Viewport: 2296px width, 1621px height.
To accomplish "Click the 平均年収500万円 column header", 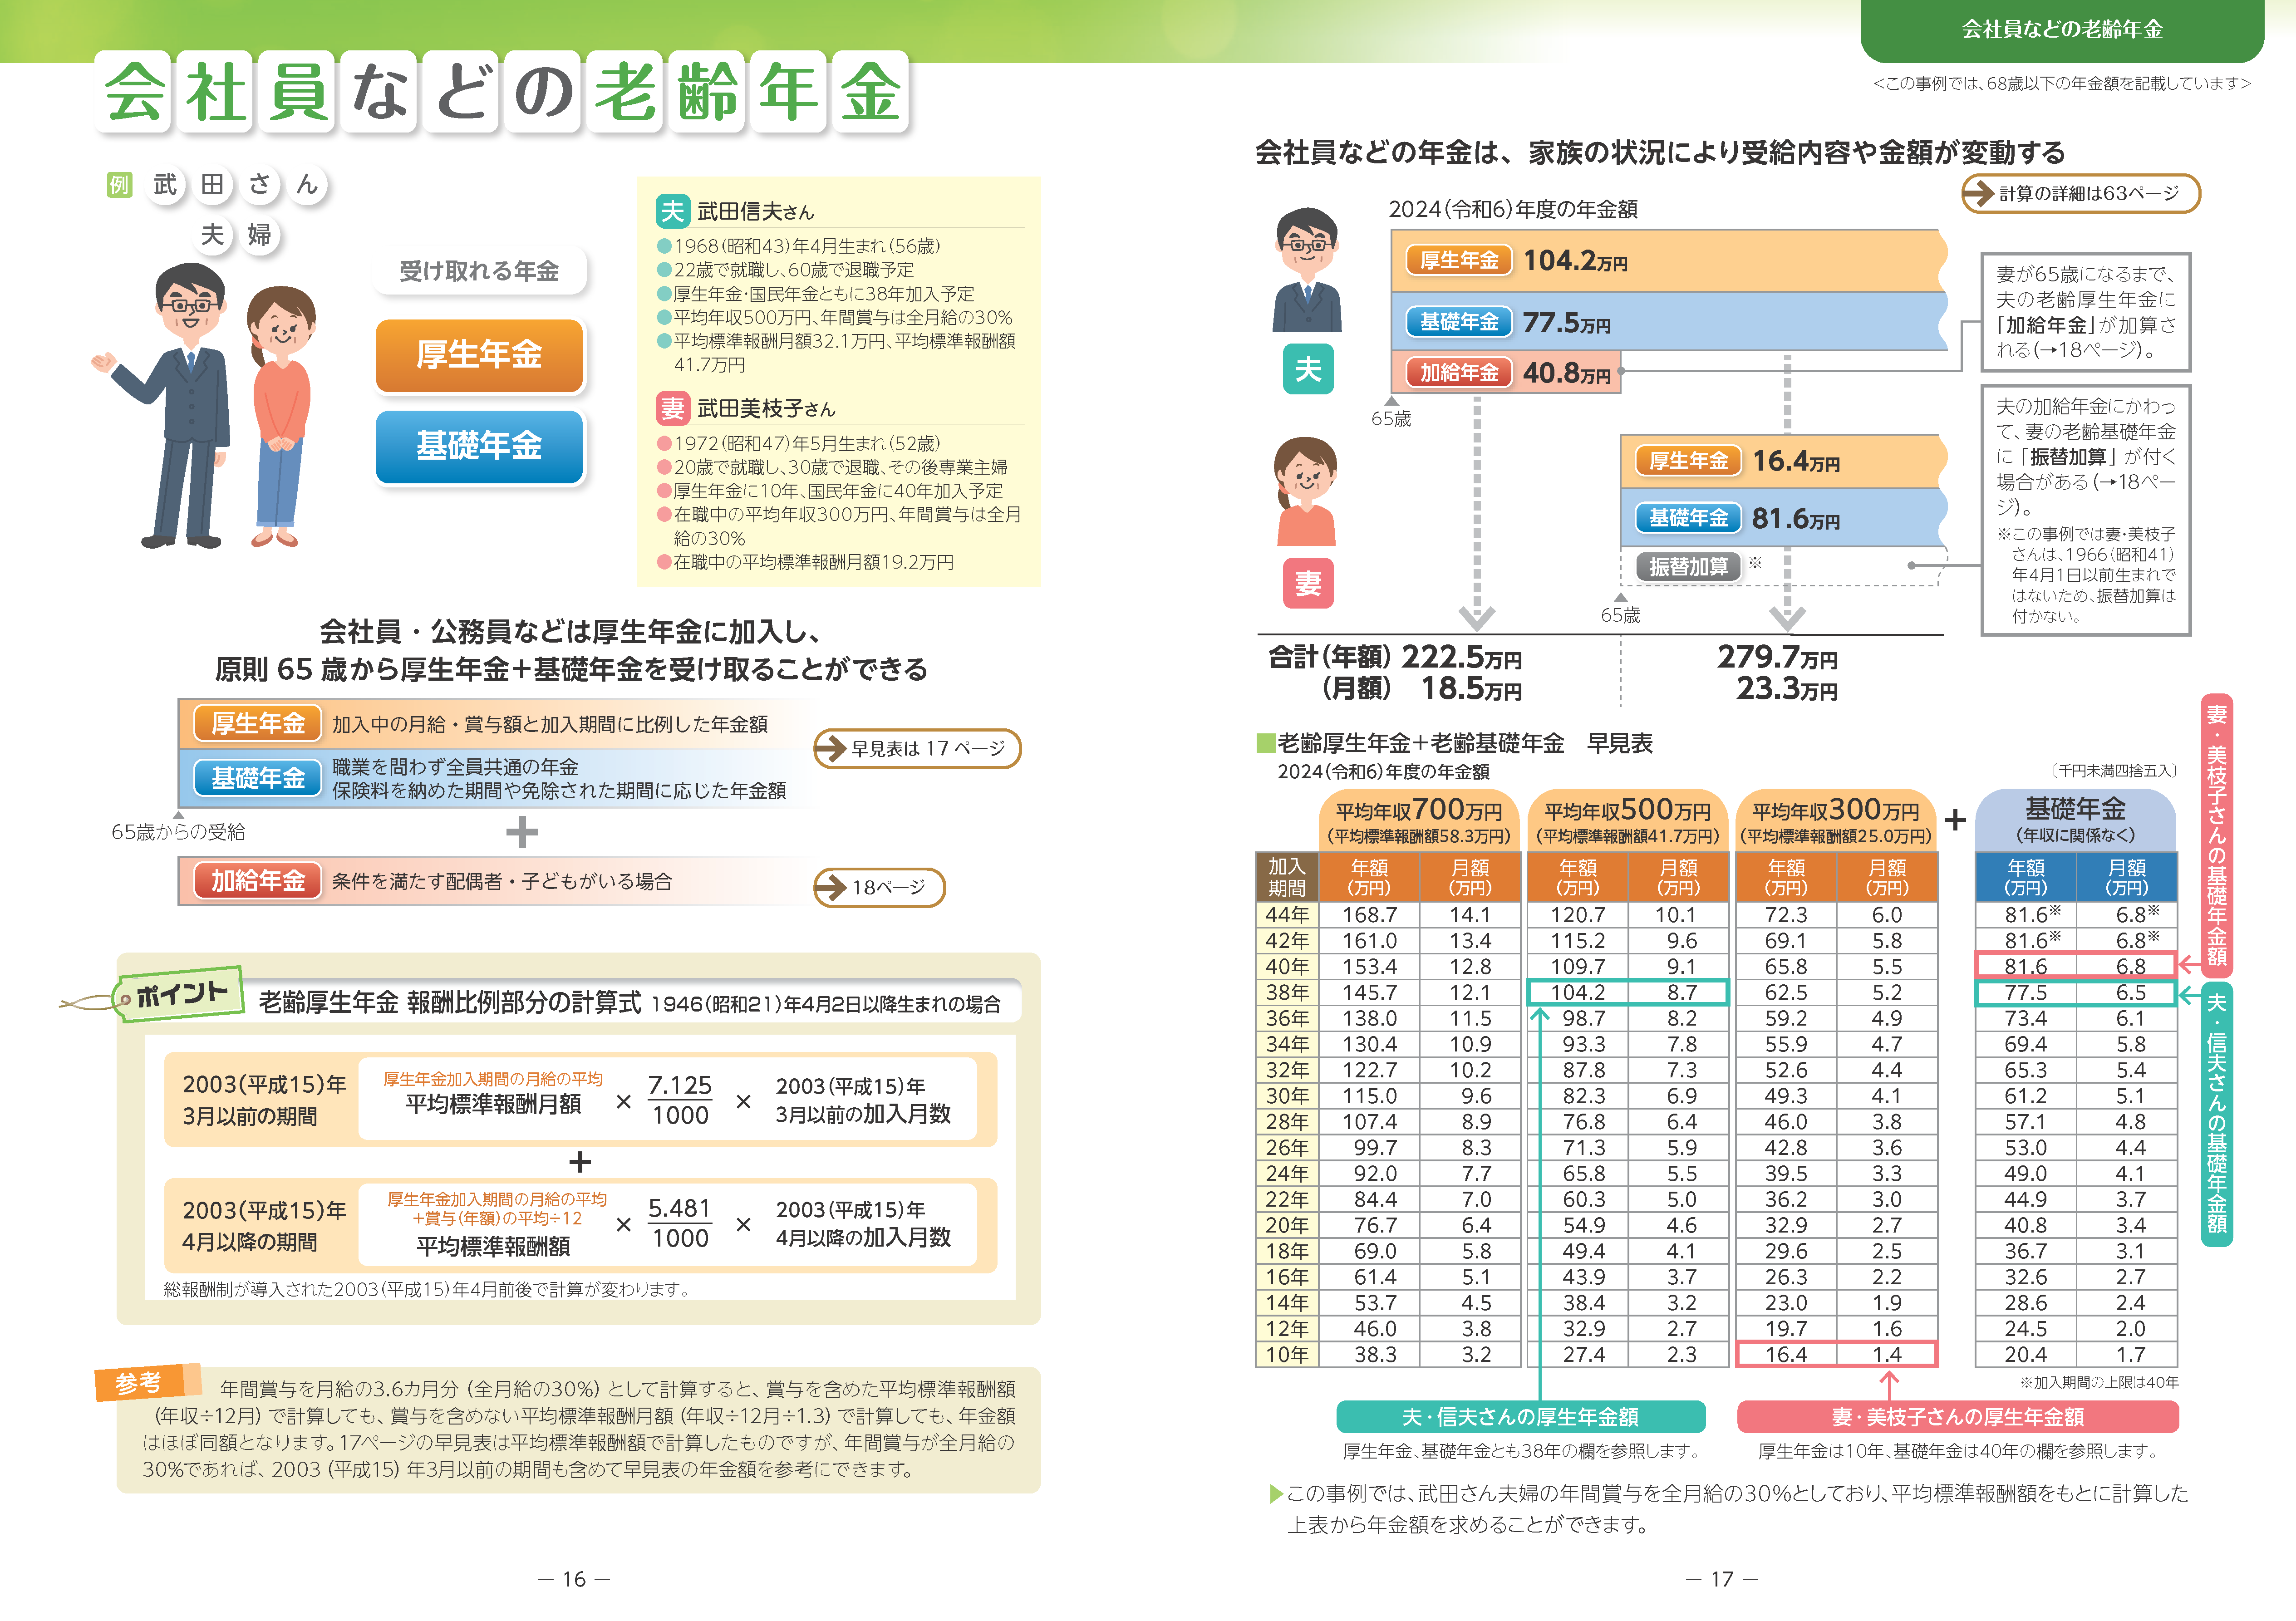I will (x=1628, y=821).
